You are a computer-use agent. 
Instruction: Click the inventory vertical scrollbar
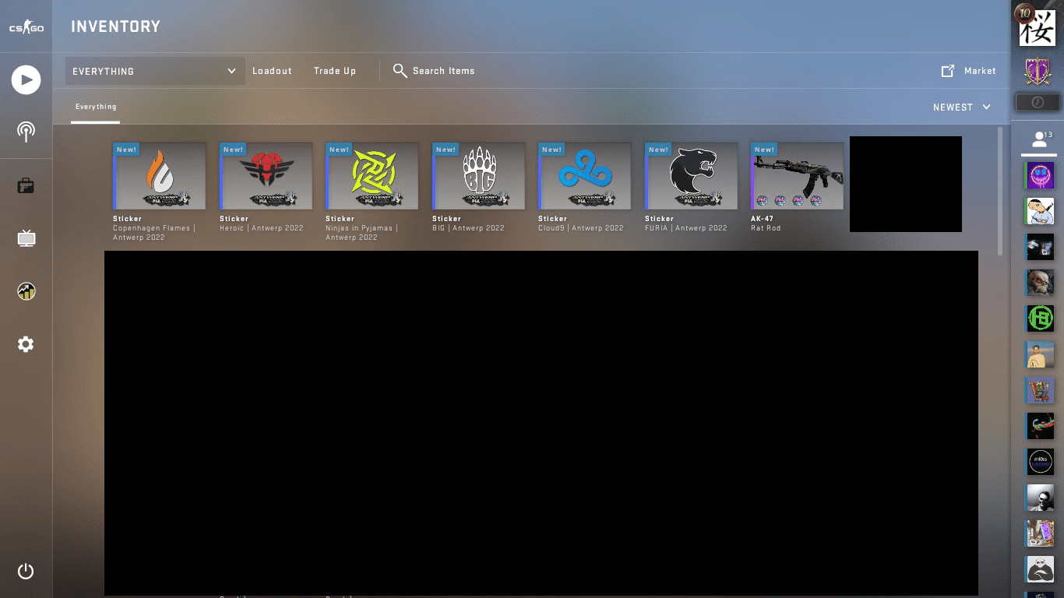click(1001, 191)
